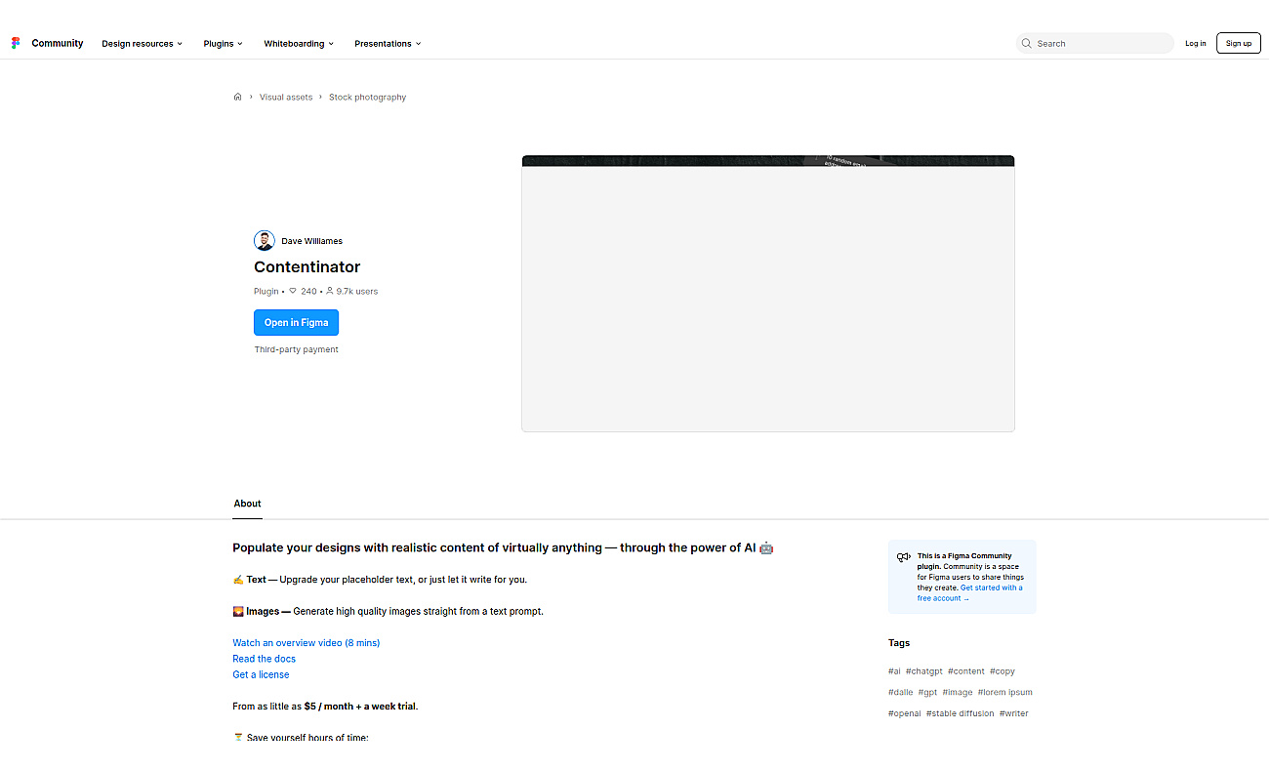Open Stock photography breadcrumb

(x=367, y=97)
